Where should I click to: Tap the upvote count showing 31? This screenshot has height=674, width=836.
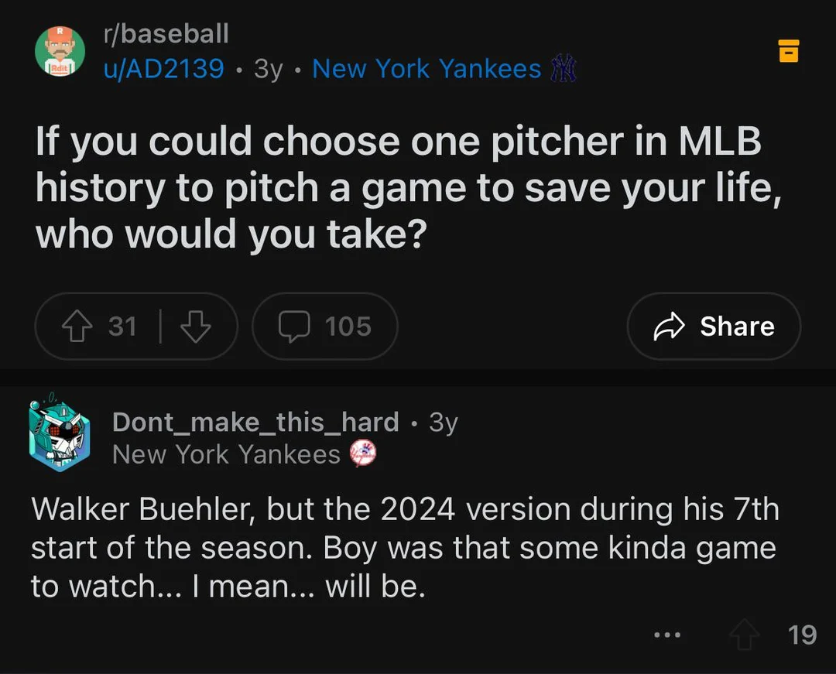click(124, 326)
